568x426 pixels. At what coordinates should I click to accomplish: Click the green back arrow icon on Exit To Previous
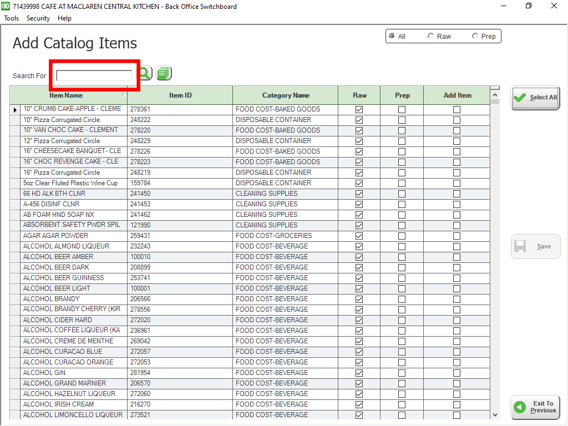(520, 408)
